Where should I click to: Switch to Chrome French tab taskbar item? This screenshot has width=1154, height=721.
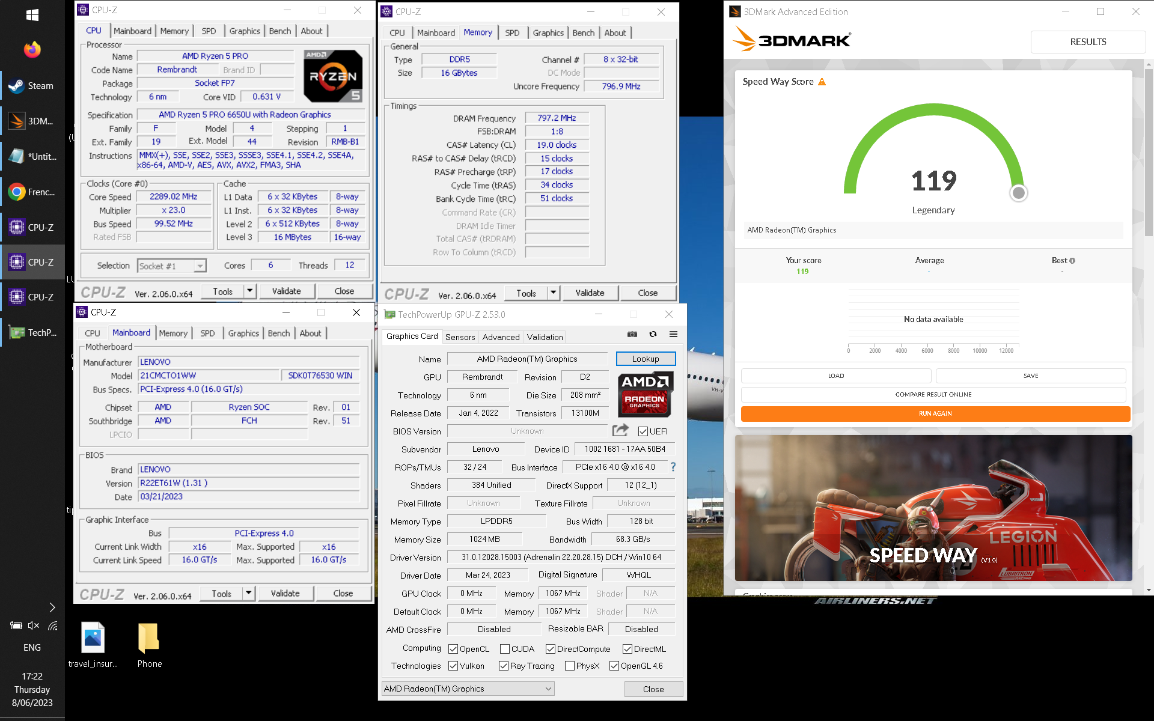click(32, 192)
